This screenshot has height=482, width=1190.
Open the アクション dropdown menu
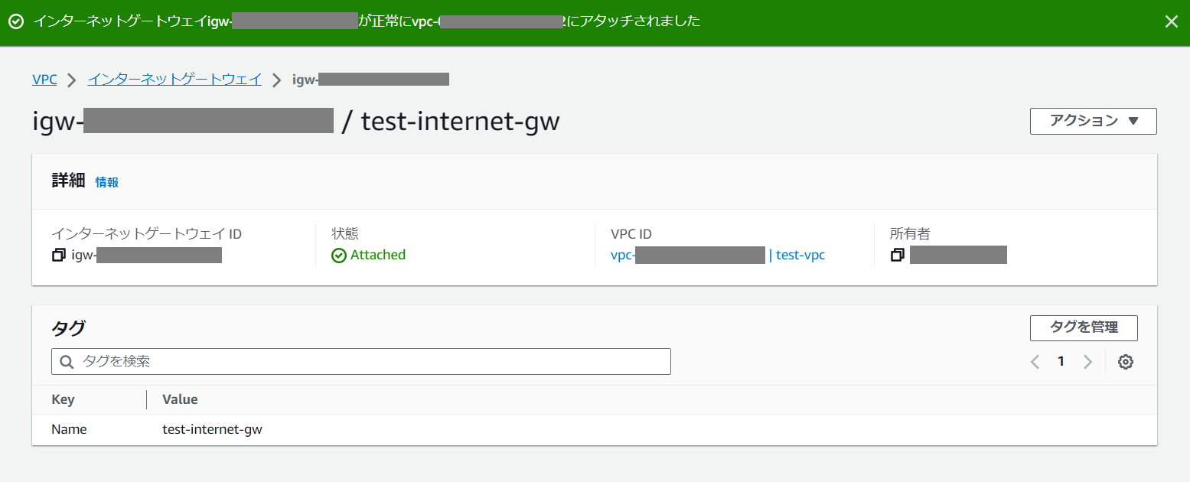[x=1093, y=121]
